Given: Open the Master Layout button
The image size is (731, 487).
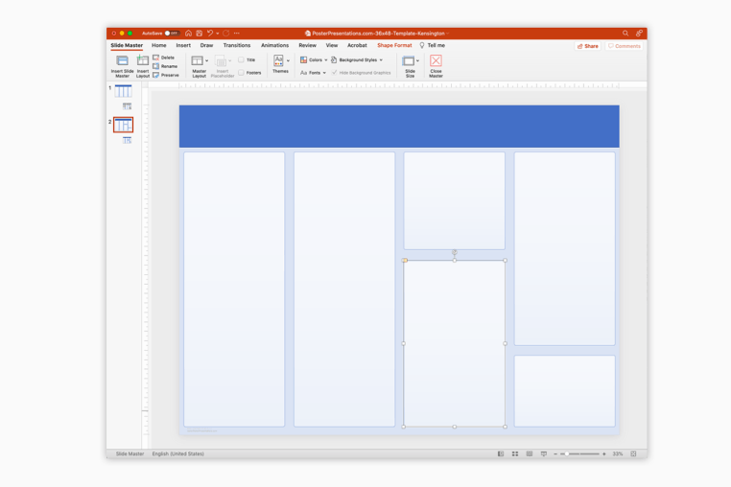Looking at the screenshot, I should click(x=198, y=61).
